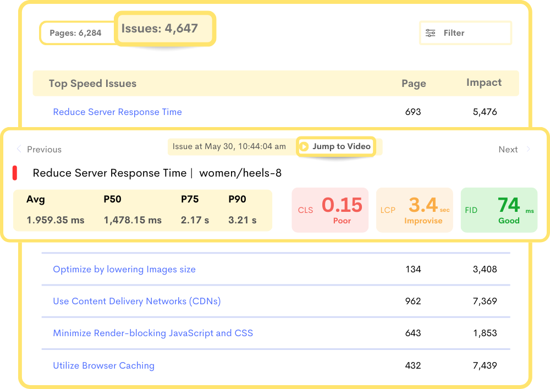Open Utilize Browser Caching
Image resolution: width=550 pixels, height=389 pixels.
103,365
